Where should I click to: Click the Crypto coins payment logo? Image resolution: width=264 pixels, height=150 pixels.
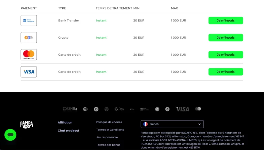pyautogui.click(x=29, y=38)
